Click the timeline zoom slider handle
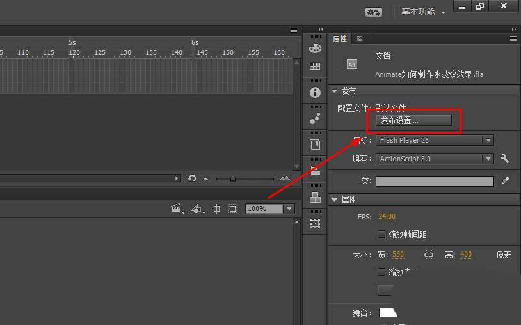The height and width of the screenshot is (325, 521). [x=233, y=179]
